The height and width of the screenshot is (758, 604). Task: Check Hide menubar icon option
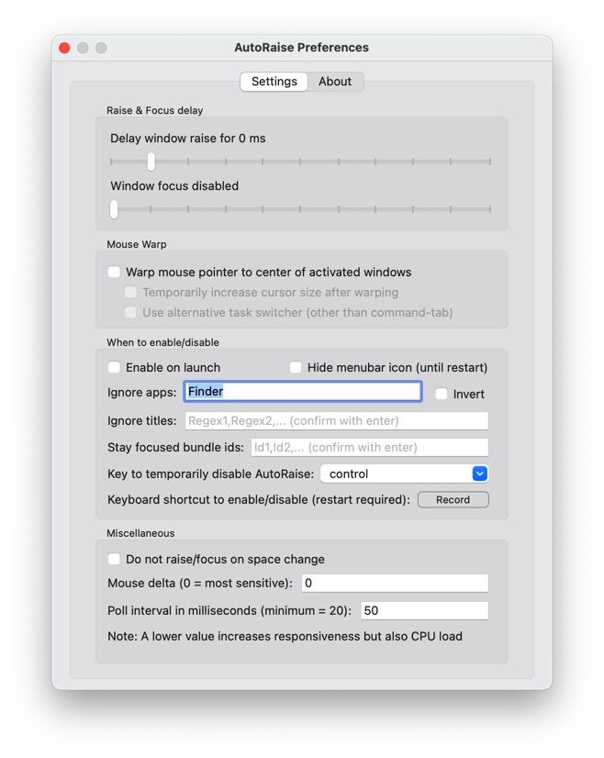296,368
